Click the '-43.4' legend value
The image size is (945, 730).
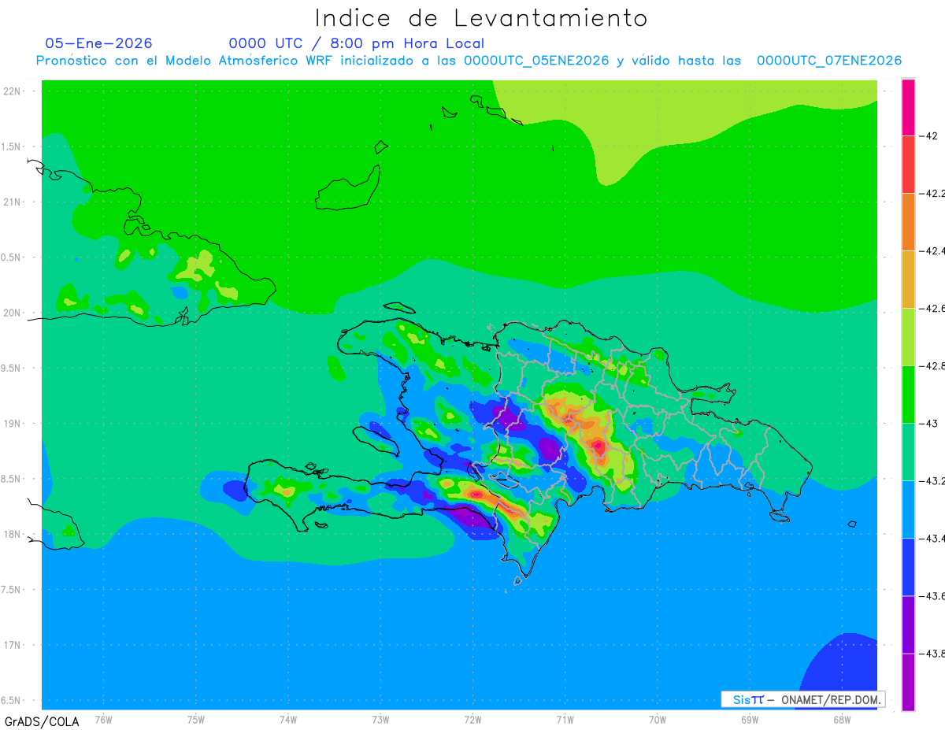point(933,538)
